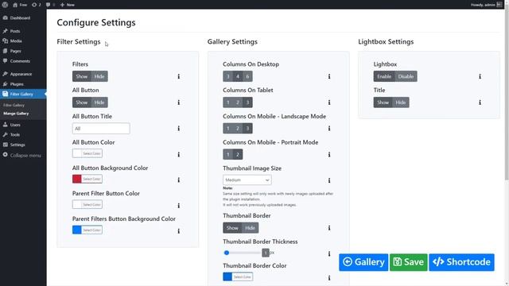Click the page vertical scrollbar
Viewport: 509px width, 286px height.
click(507, 94)
